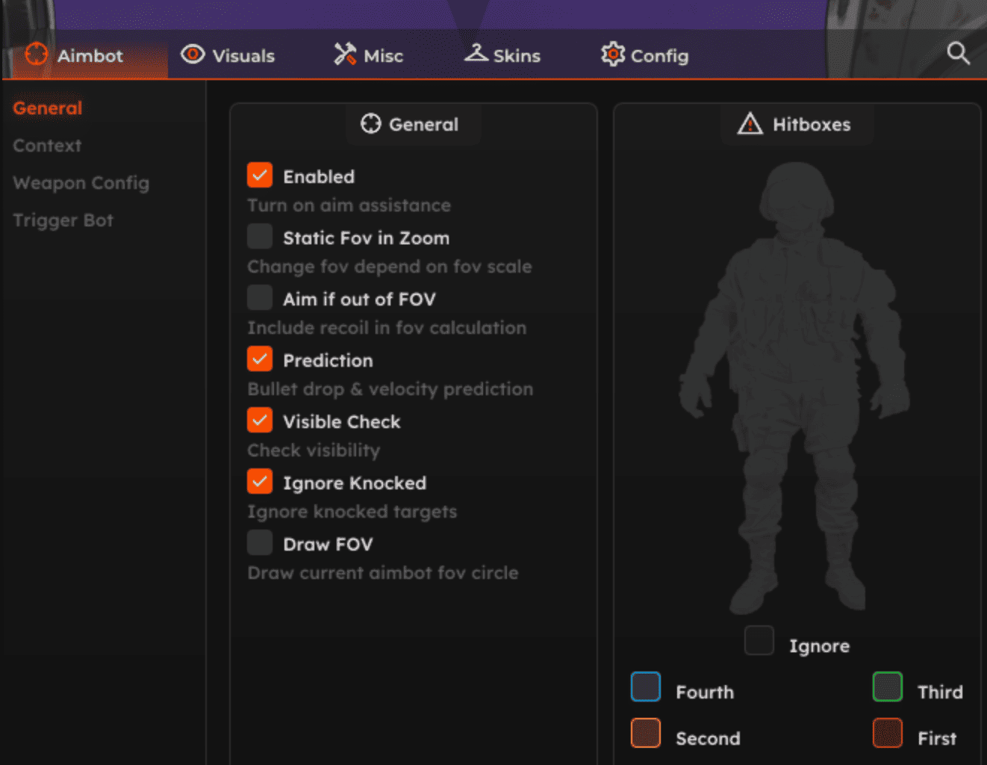The height and width of the screenshot is (765, 987).
Task: Click the Skins hanger icon
Action: pos(476,54)
